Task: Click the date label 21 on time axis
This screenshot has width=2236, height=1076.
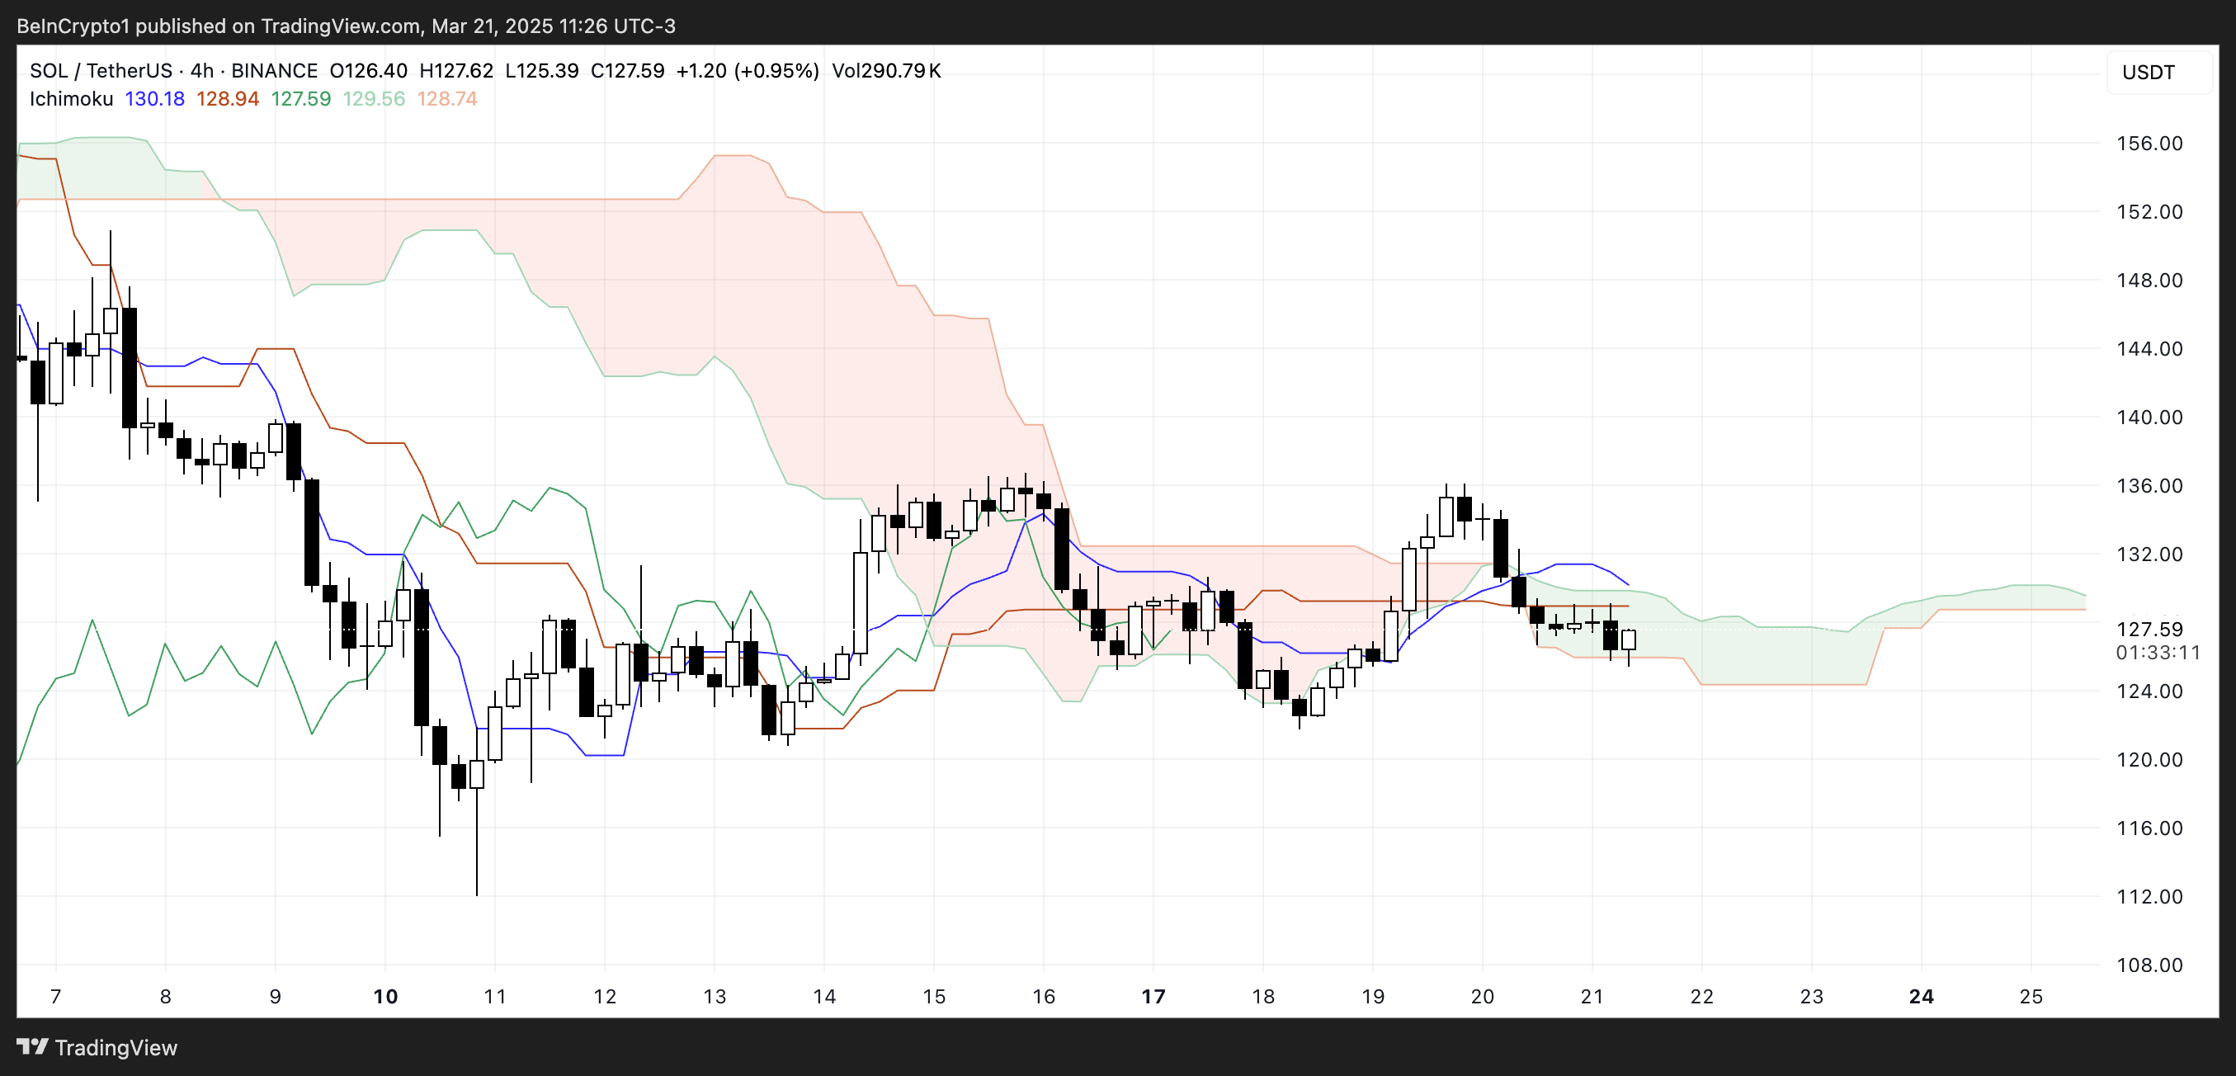Action: (1592, 996)
